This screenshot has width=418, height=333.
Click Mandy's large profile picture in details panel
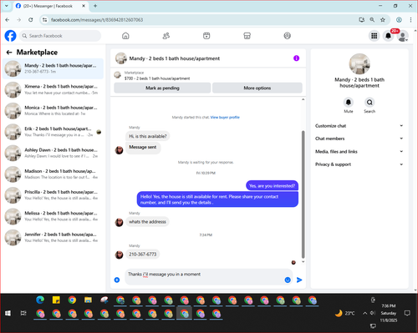point(359,64)
